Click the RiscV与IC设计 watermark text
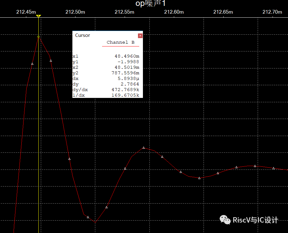The image size is (288, 233). pos(256,220)
